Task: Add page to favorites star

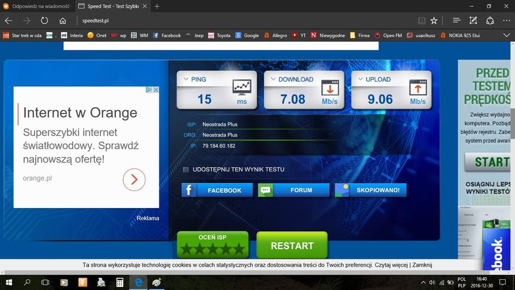Action: click(434, 21)
